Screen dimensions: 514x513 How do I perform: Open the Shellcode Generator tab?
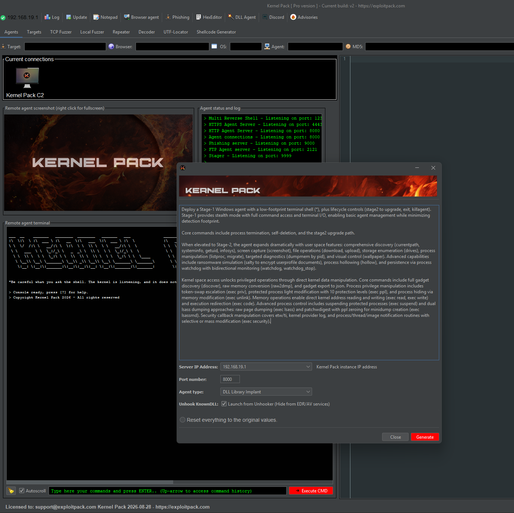click(x=216, y=32)
